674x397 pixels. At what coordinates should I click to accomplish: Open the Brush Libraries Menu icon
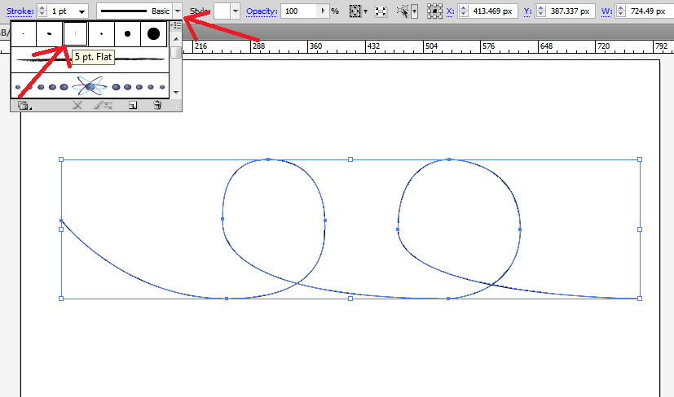24,105
